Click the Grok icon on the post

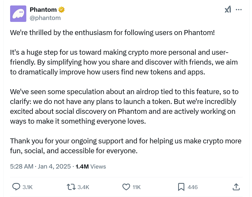click(228, 10)
